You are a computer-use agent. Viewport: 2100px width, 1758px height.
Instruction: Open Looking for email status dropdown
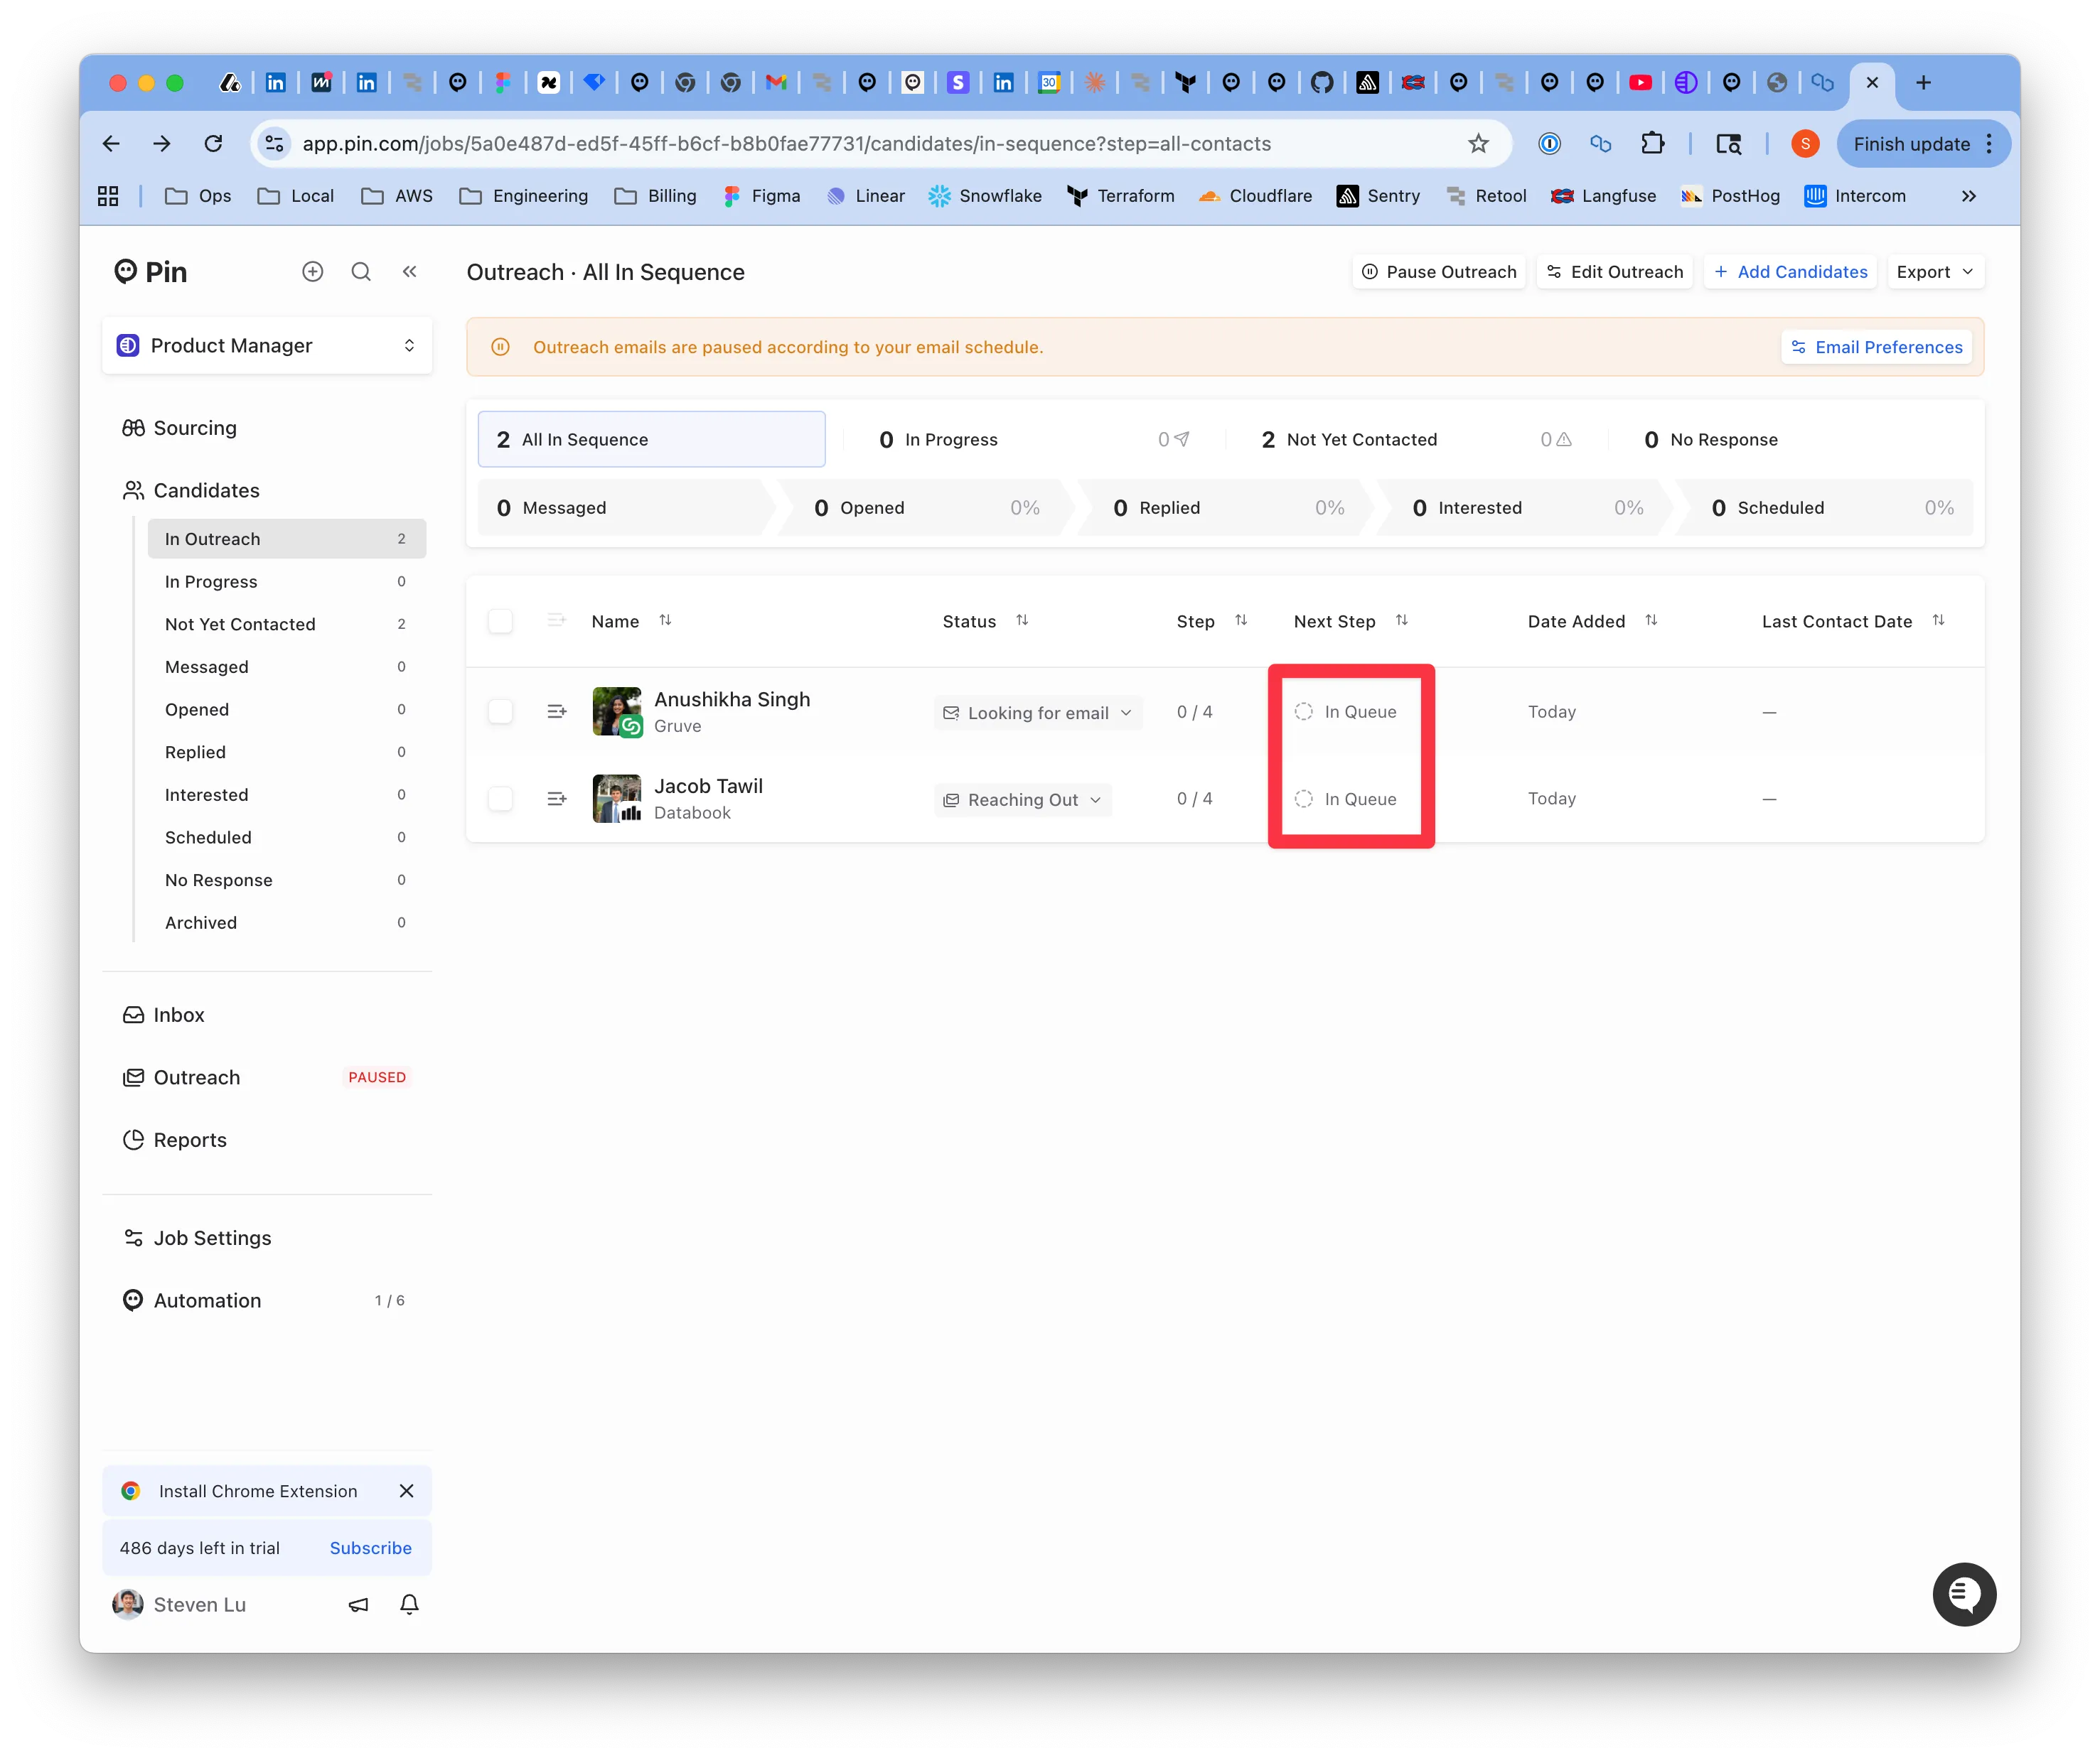pyautogui.click(x=1037, y=713)
